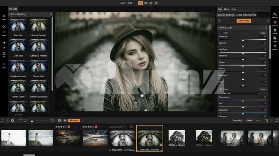Open the Effects module
The width and height of the screenshot is (279, 156).
[275, 31]
